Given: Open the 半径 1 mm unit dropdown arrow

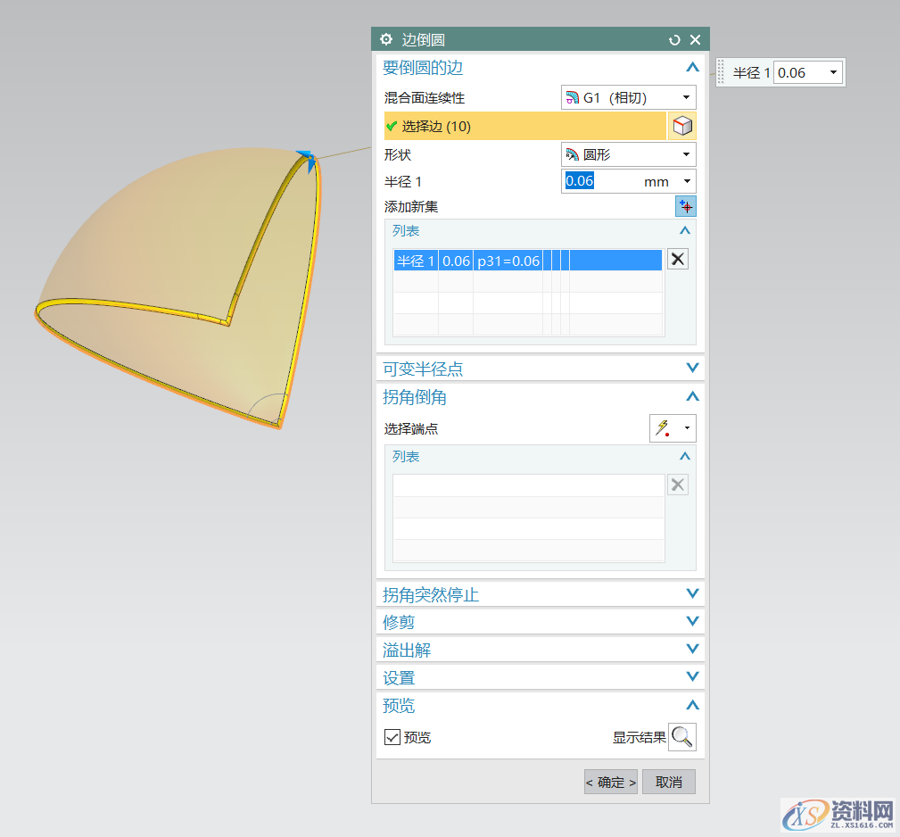Looking at the screenshot, I should [x=686, y=182].
